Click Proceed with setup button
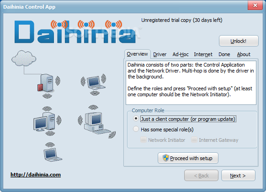The height and width of the screenshot is (192, 266). [188, 158]
